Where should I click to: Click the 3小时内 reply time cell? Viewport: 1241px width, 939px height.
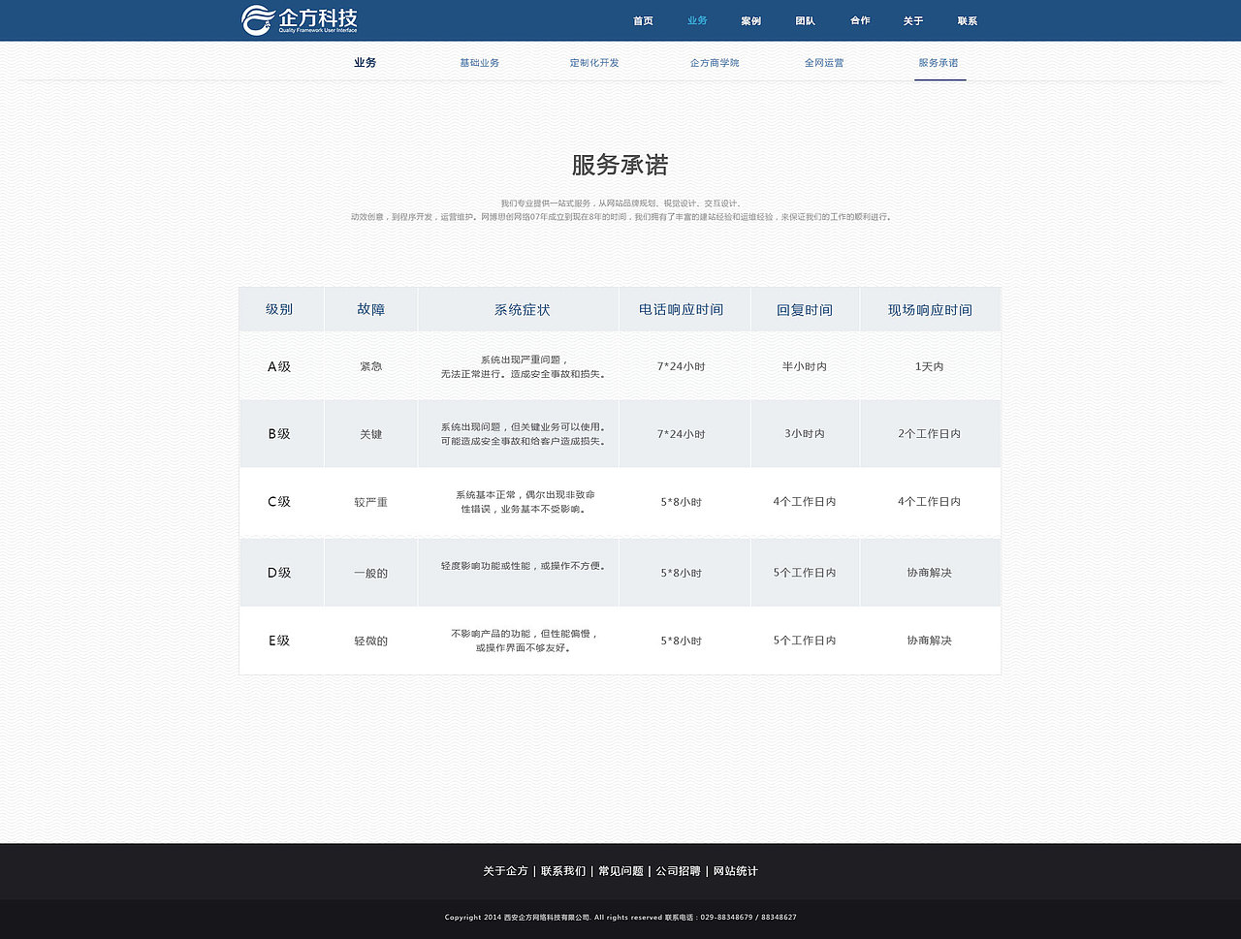(x=805, y=434)
